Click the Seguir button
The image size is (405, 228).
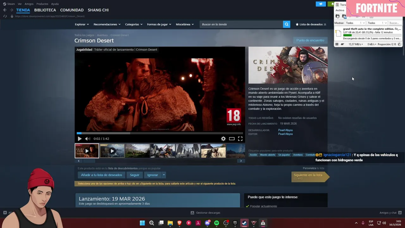point(134,175)
